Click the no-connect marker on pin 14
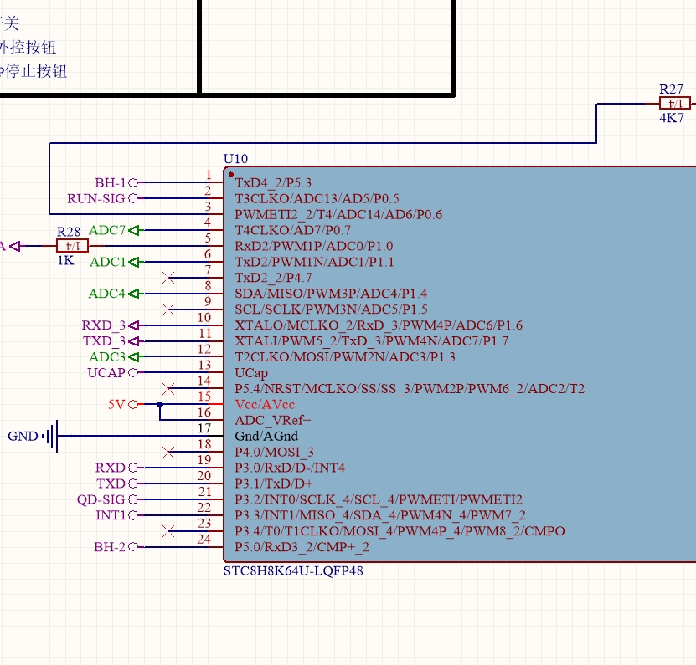 point(168,389)
